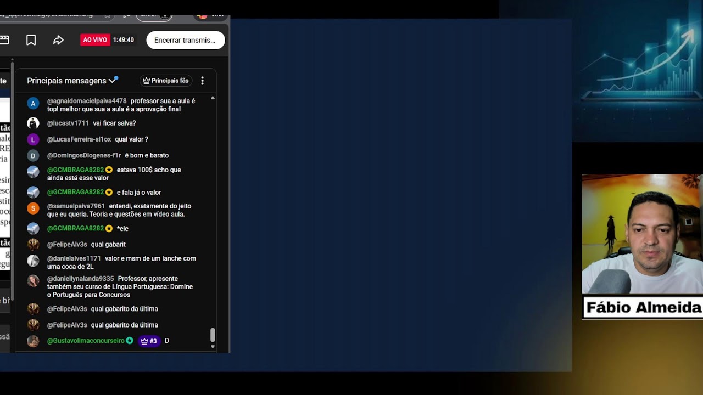The height and width of the screenshot is (395, 703).
Task: Click member star badge beside '*ele' message
Action: (x=109, y=228)
